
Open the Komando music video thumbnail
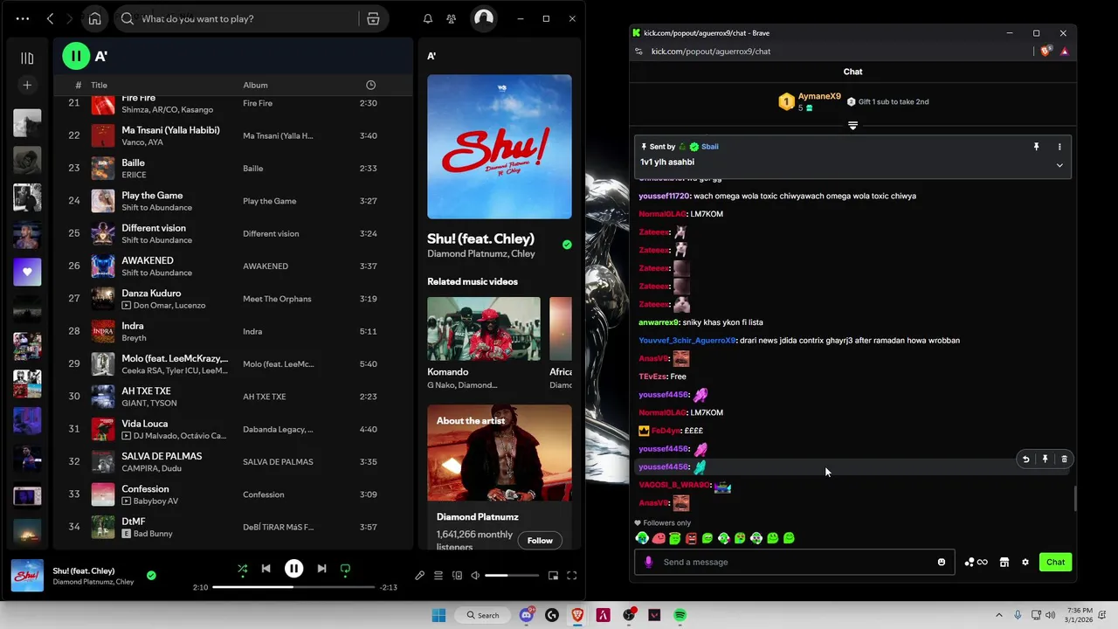point(484,328)
